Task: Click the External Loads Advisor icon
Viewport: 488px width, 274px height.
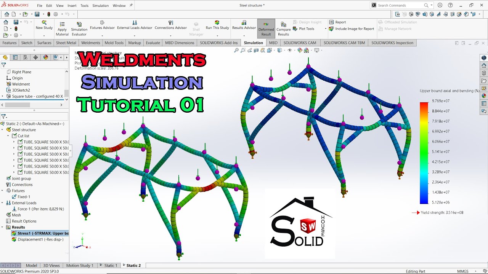Action: tap(135, 22)
